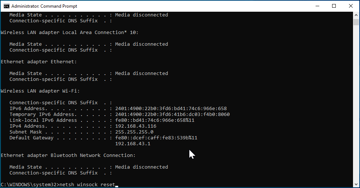This screenshot has height=188, width=360.
Task: Click the IPv6 address ending 966e:658
Action: click(x=171, y=108)
